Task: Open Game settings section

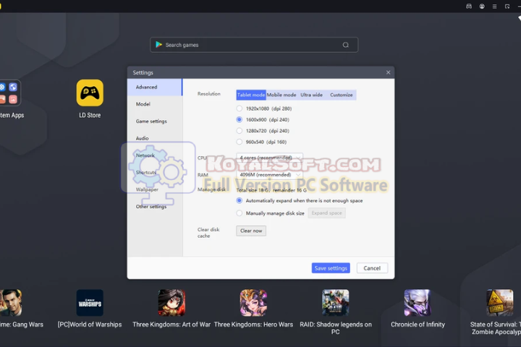Action: coord(155,121)
